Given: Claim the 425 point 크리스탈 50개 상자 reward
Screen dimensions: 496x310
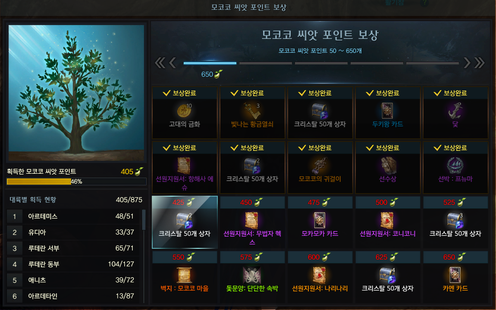Looking at the screenshot, I should pyautogui.click(x=185, y=222).
